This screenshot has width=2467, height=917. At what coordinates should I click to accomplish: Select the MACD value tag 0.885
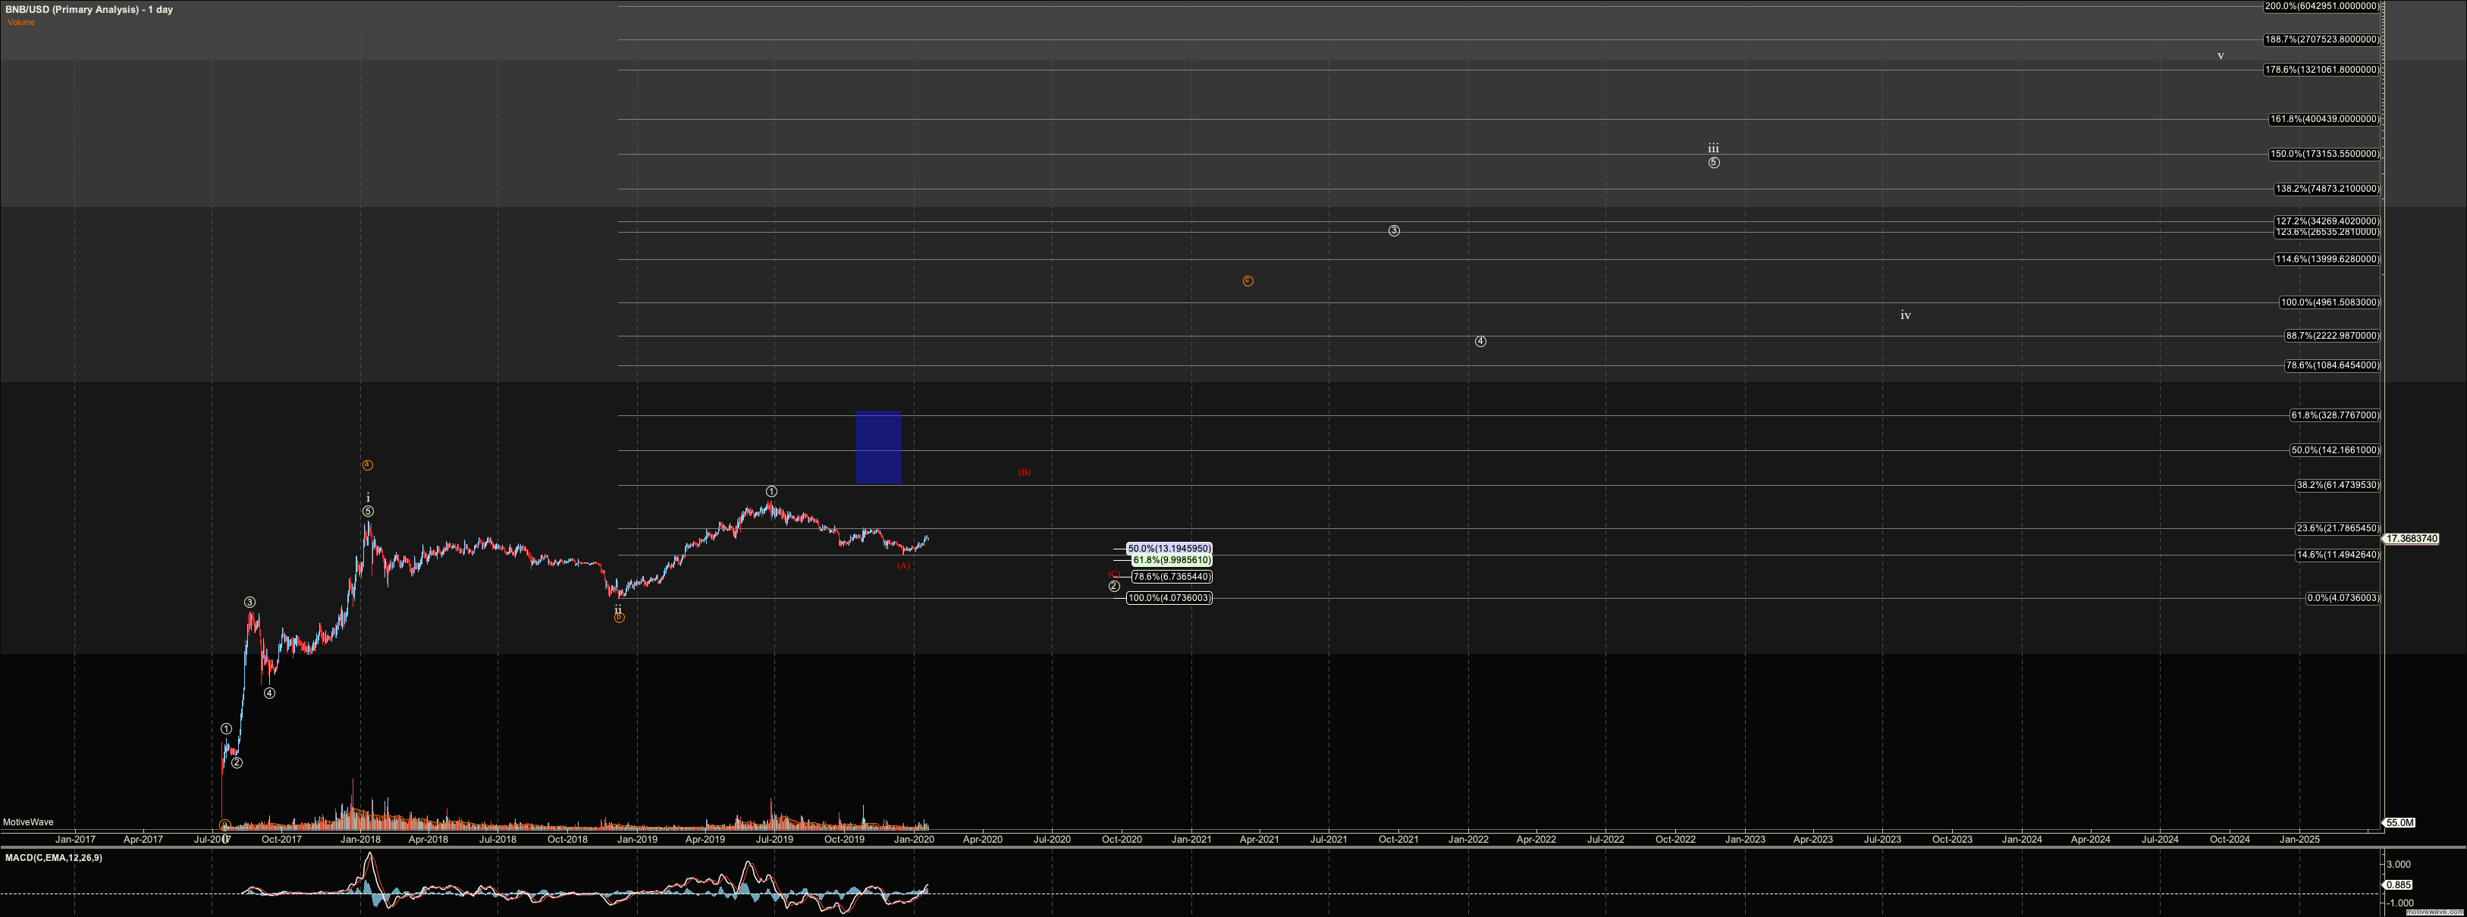coord(2398,885)
